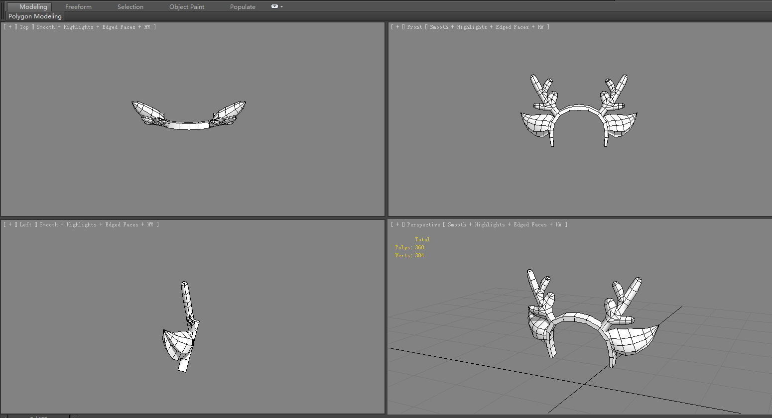Open the Left viewport shading label menu
Screen dimensions: 772x418
pyautogui.click(x=96, y=224)
